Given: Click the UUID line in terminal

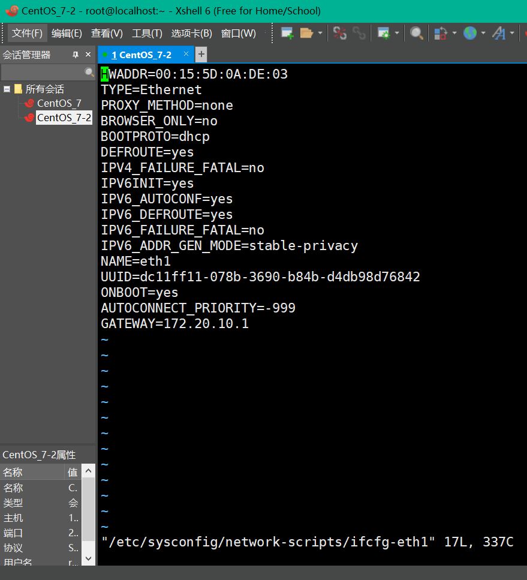Looking at the screenshot, I should coord(260,277).
